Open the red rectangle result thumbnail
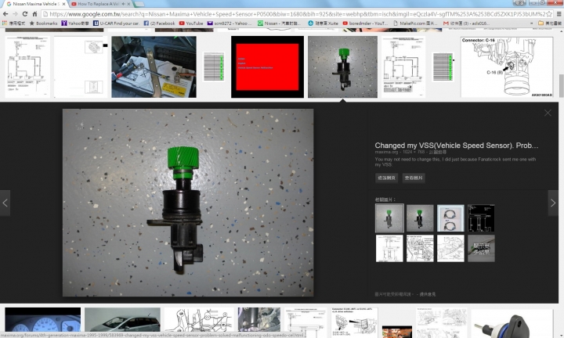Viewport: 564px width, 338px height. coord(267,67)
